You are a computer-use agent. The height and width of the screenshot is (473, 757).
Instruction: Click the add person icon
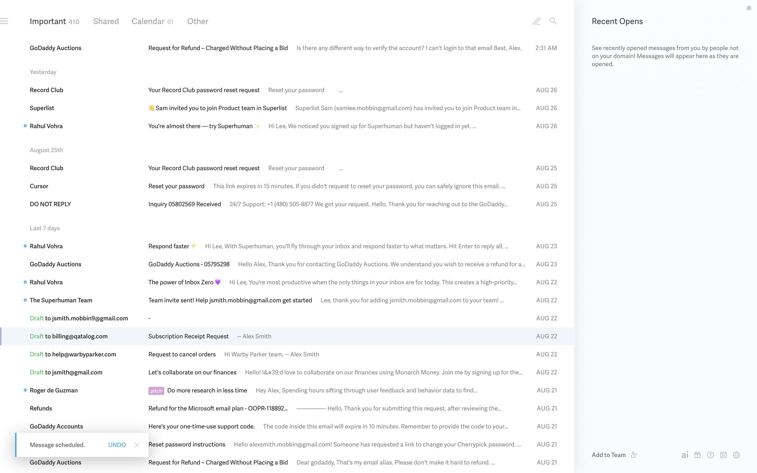click(x=634, y=455)
